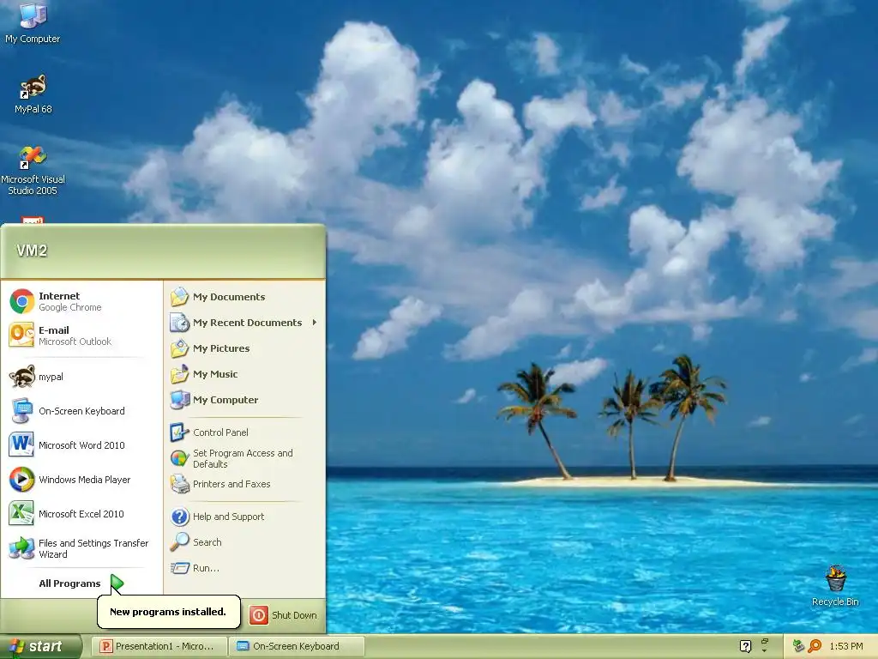Viewport: 878px width, 659px height.
Task: Switch to Presentation1 PowerPoint taskbar button
Action: point(160,646)
